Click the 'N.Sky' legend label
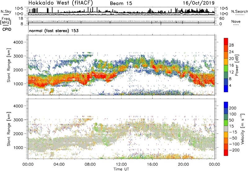The image size is (248, 171). pyautogui.click(x=6, y=11)
